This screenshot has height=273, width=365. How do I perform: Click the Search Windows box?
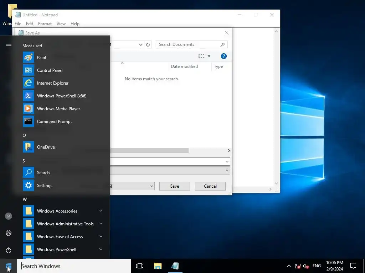click(x=74, y=266)
